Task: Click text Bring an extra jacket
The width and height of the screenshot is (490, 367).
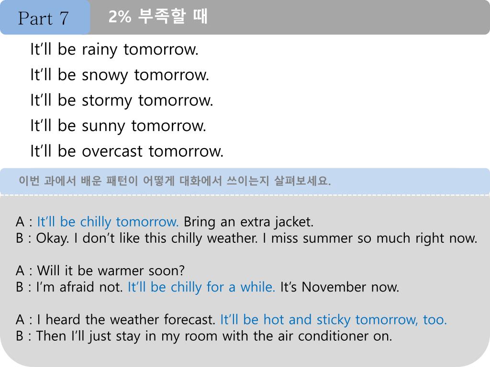Action: [248, 222]
